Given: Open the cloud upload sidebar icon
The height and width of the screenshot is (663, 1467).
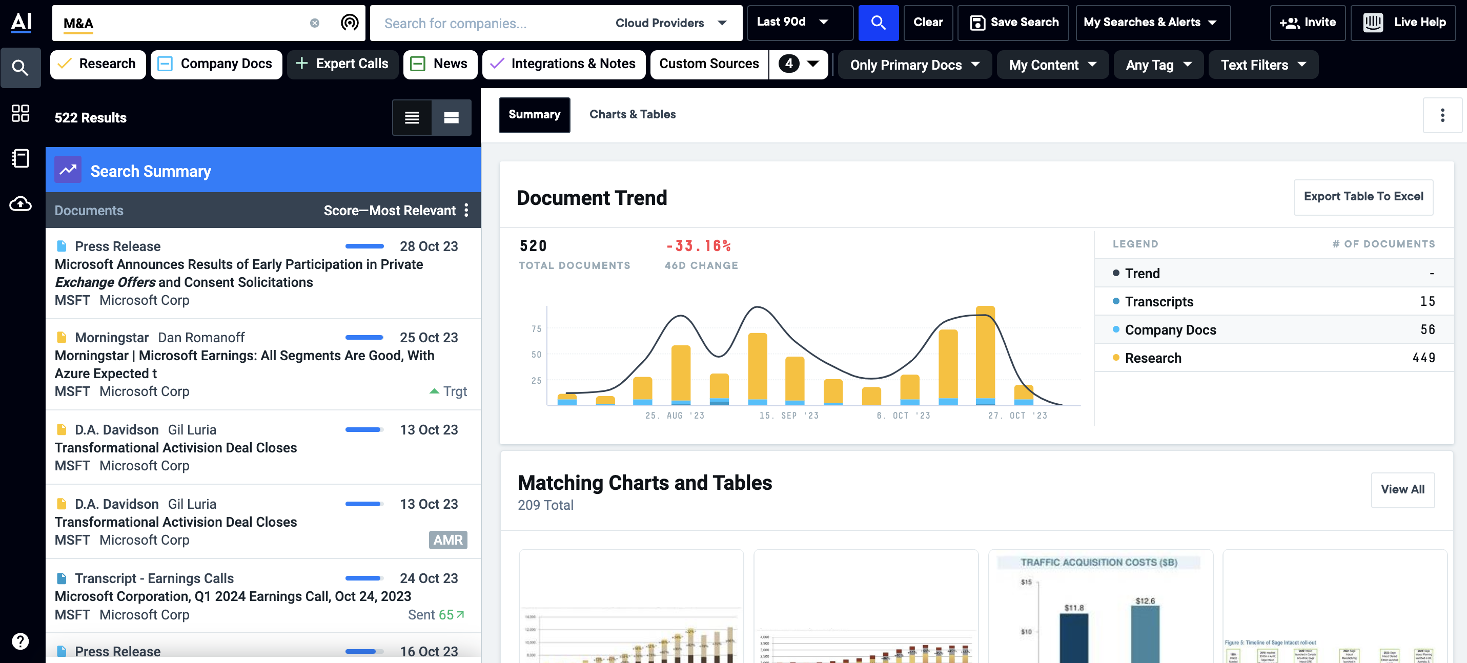Looking at the screenshot, I should (x=21, y=203).
